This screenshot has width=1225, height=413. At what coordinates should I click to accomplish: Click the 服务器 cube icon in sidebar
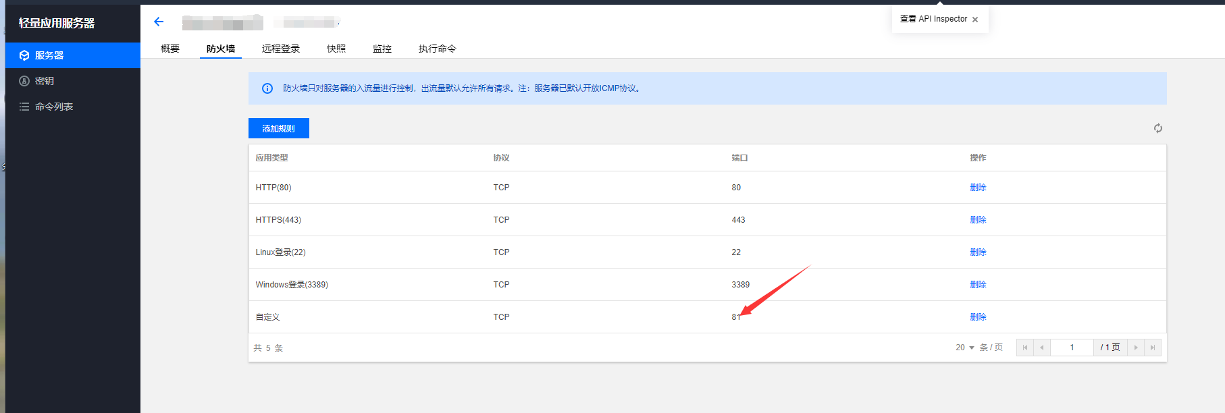[x=24, y=55]
